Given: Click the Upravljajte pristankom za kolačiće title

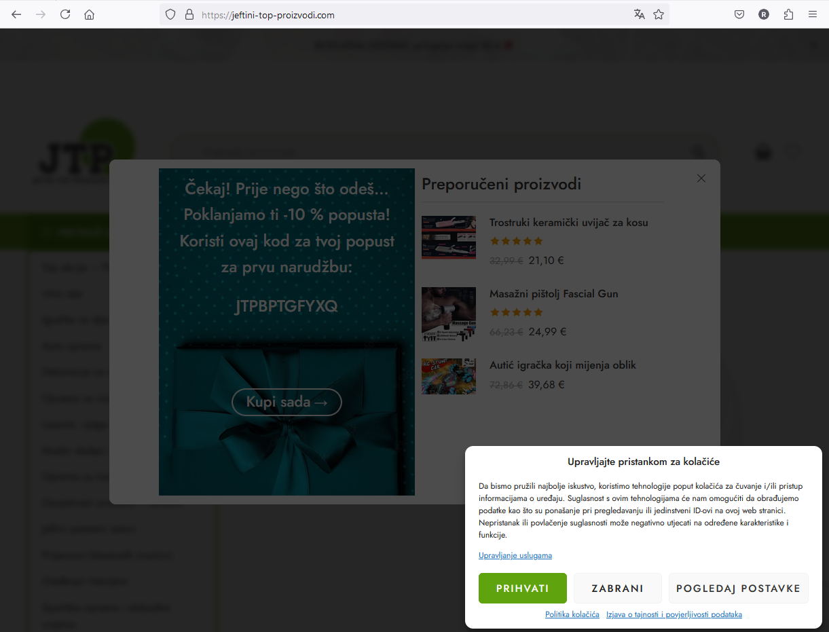Looking at the screenshot, I should point(644,462).
